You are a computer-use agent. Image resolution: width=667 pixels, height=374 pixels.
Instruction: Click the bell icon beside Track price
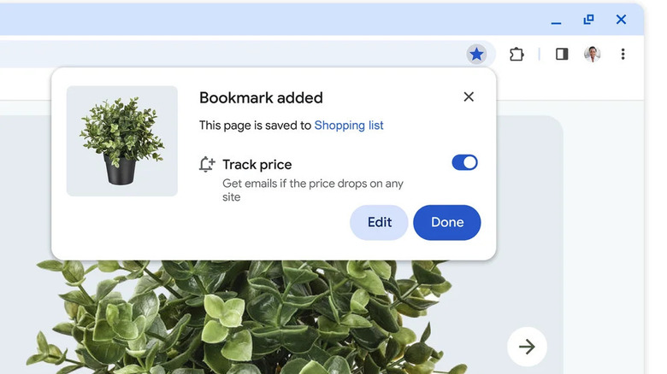point(207,164)
